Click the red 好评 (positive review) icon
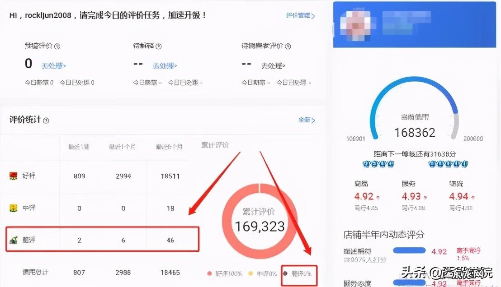Viewport: 501px width, 287px height. pos(14,176)
